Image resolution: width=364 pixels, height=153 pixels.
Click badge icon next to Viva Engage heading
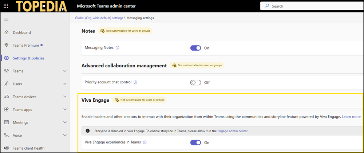coord(116,100)
